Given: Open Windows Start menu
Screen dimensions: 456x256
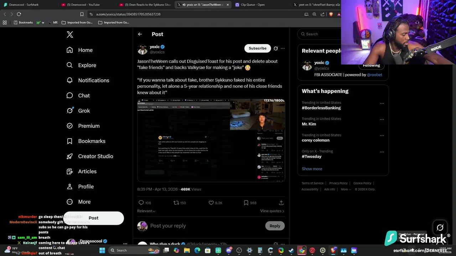Looking at the screenshot, I should coord(102,250).
